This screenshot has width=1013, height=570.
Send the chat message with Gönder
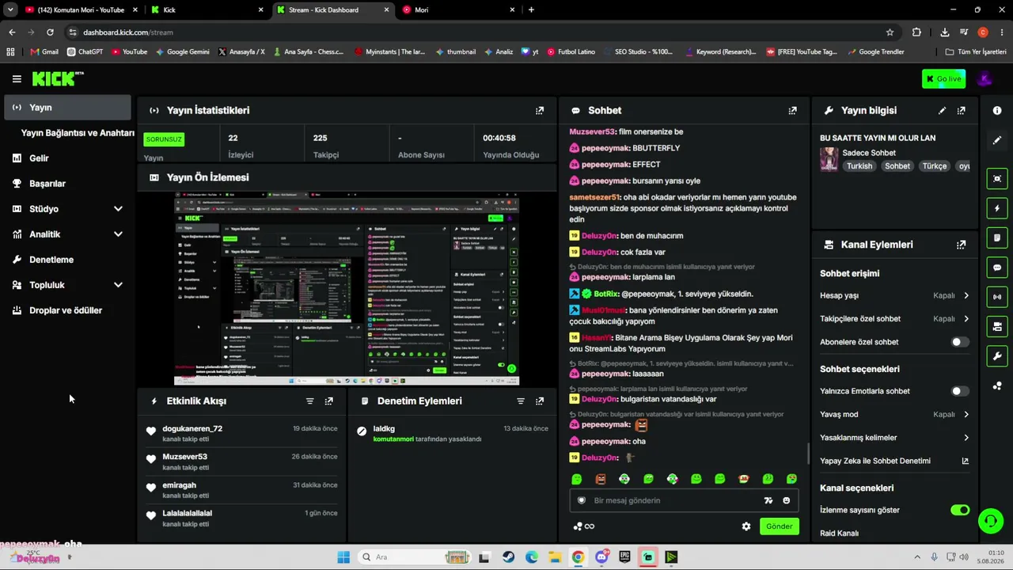[779, 526]
